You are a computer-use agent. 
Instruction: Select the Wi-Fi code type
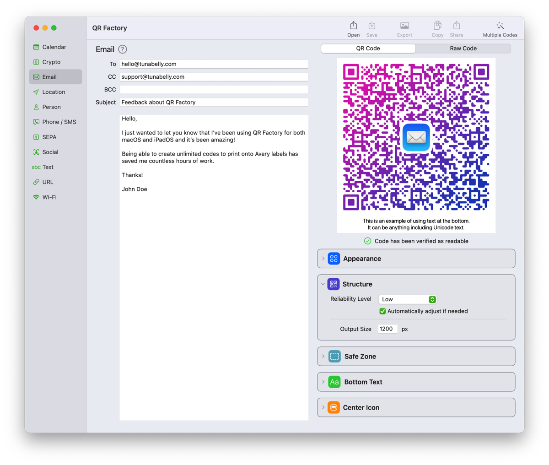(50, 197)
